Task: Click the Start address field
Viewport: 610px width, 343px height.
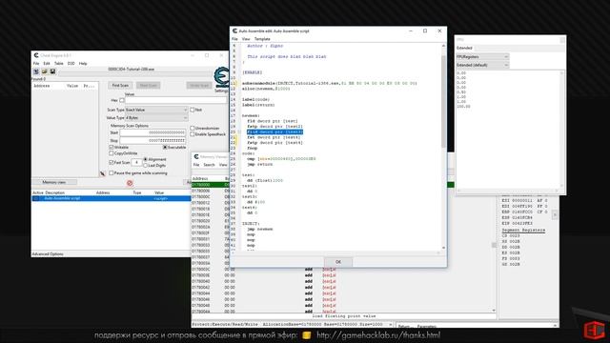Action: pos(152,132)
